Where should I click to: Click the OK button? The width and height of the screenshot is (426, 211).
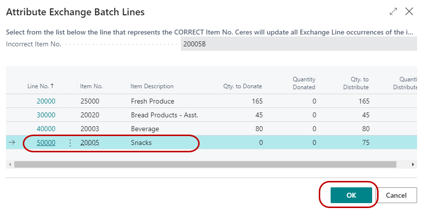coord(351,195)
